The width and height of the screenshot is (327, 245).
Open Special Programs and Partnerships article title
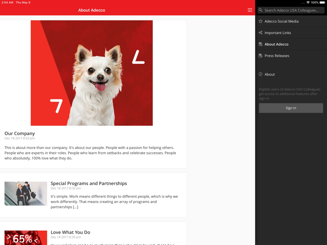[89, 183]
